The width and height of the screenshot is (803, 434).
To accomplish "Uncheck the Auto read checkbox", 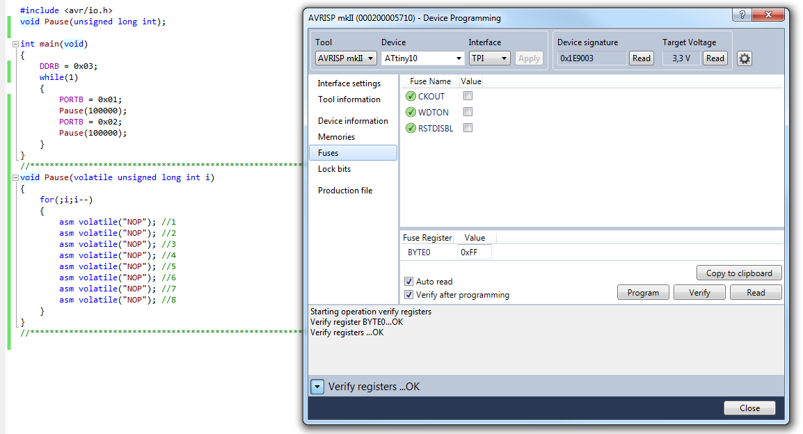I will (x=408, y=281).
